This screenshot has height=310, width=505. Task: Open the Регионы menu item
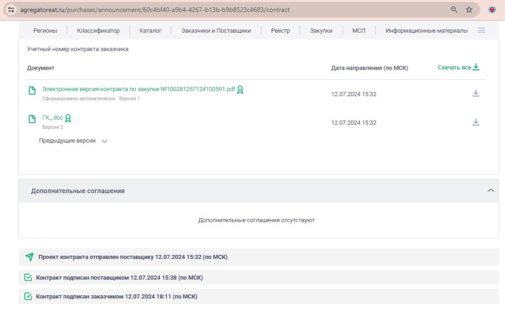click(45, 31)
